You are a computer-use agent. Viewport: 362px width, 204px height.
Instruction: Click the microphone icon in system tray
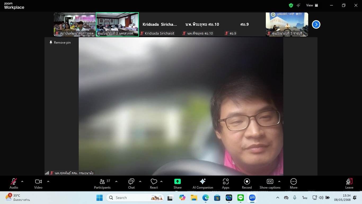295,198
